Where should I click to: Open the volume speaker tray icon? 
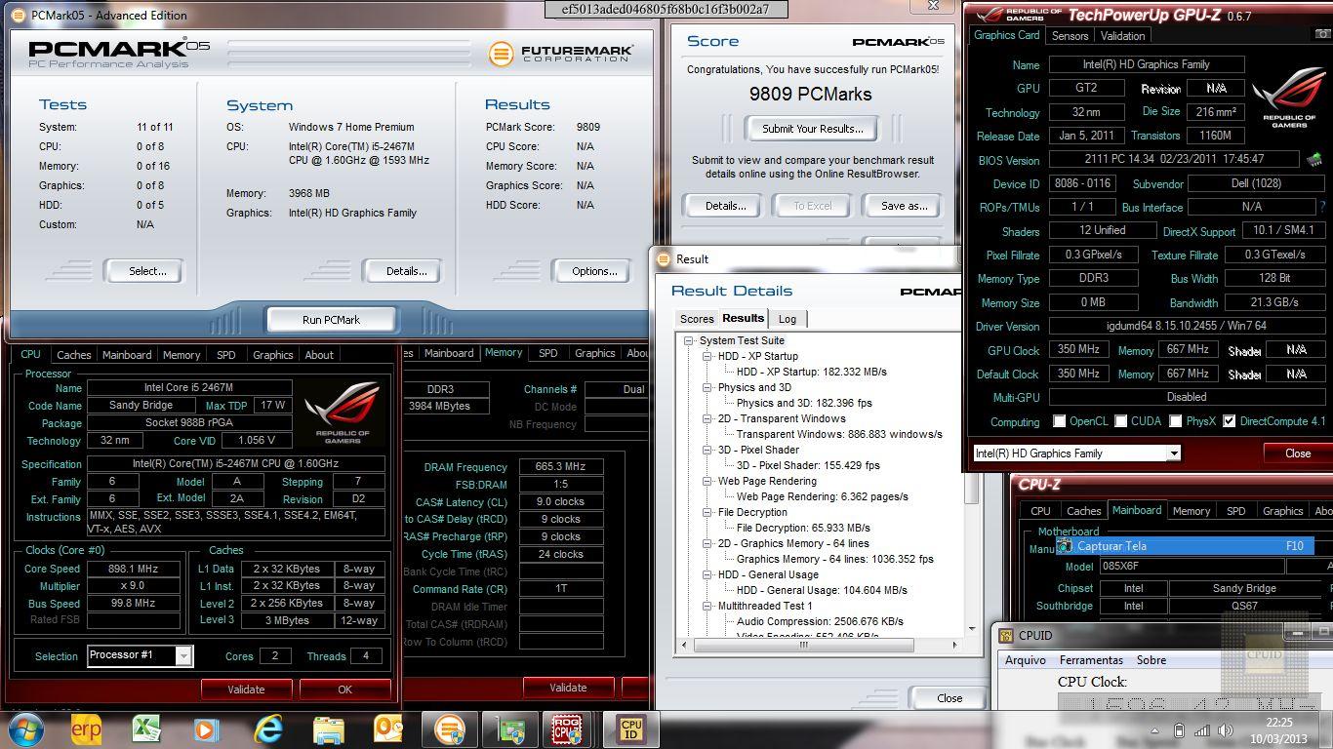[x=1224, y=730]
